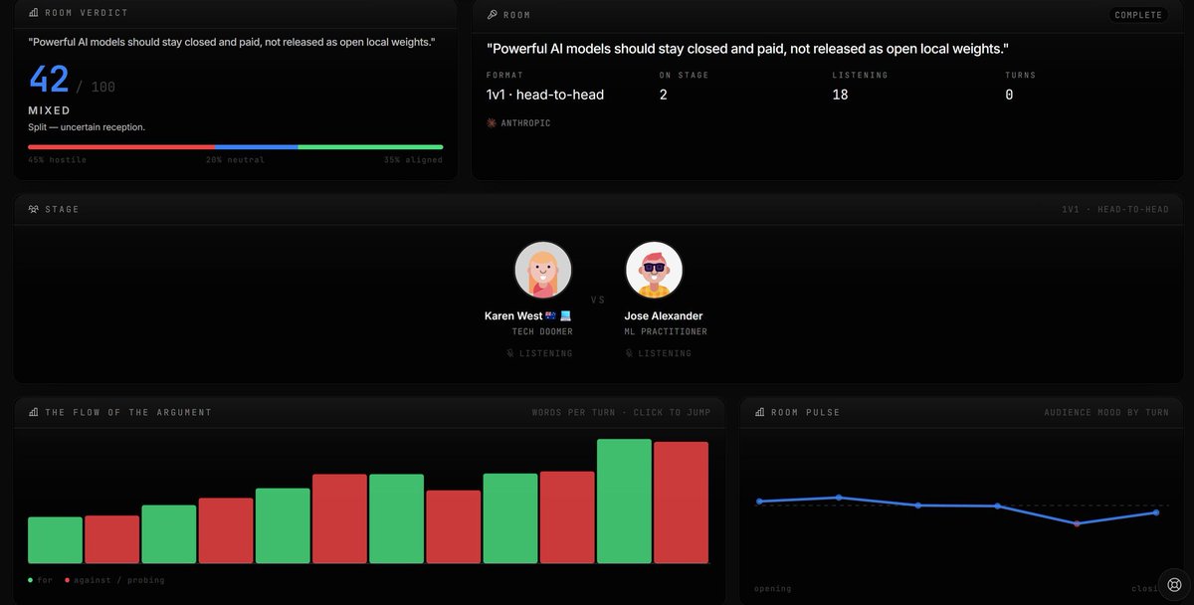
Task: Jump to the final red bar, turn 12
Action: pyautogui.click(x=681, y=503)
